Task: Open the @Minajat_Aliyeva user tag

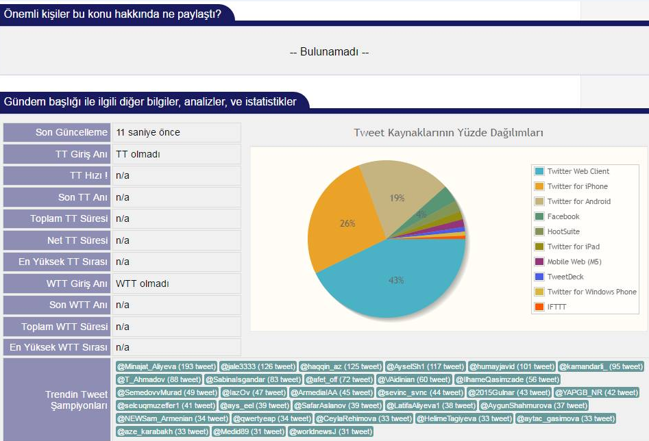Action: tap(166, 366)
